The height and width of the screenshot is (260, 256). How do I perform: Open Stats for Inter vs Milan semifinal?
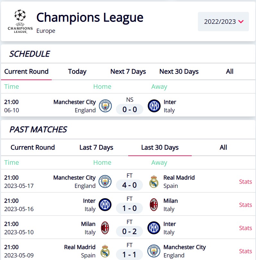(x=245, y=205)
